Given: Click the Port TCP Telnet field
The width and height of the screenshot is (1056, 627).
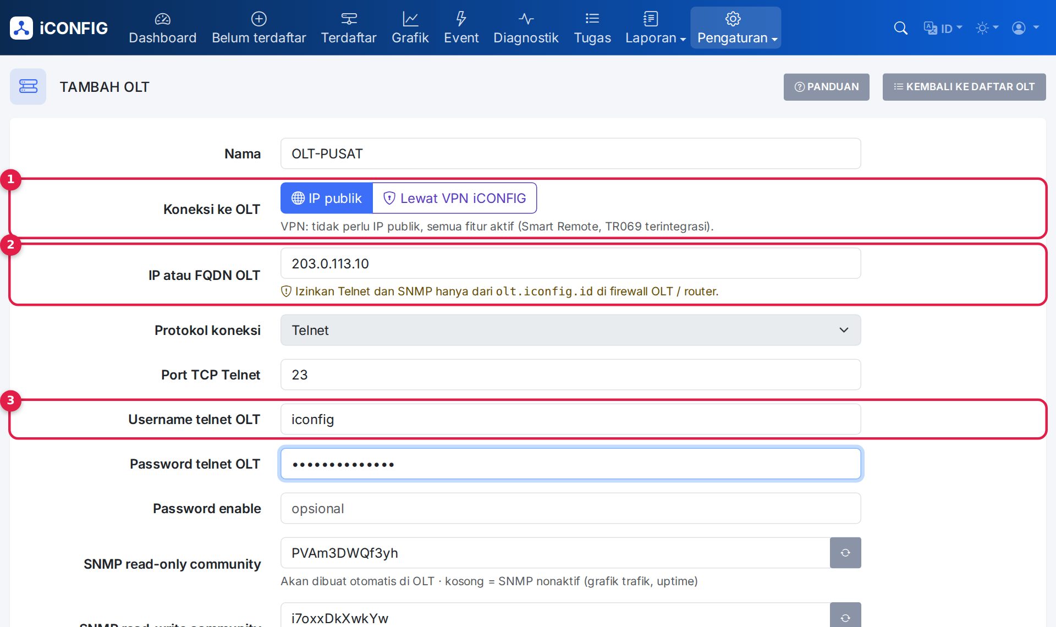Looking at the screenshot, I should 570,375.
